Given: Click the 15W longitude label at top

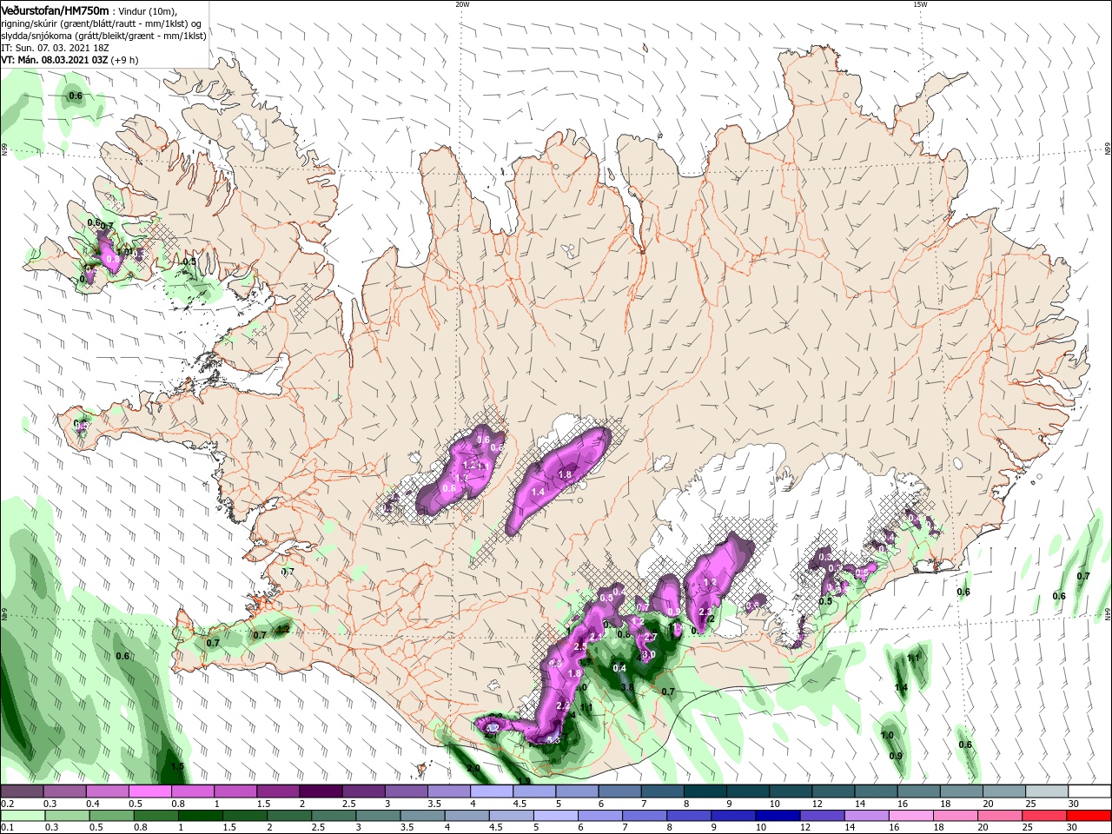Looking at the screenshot, I should (x=920, y=3).
